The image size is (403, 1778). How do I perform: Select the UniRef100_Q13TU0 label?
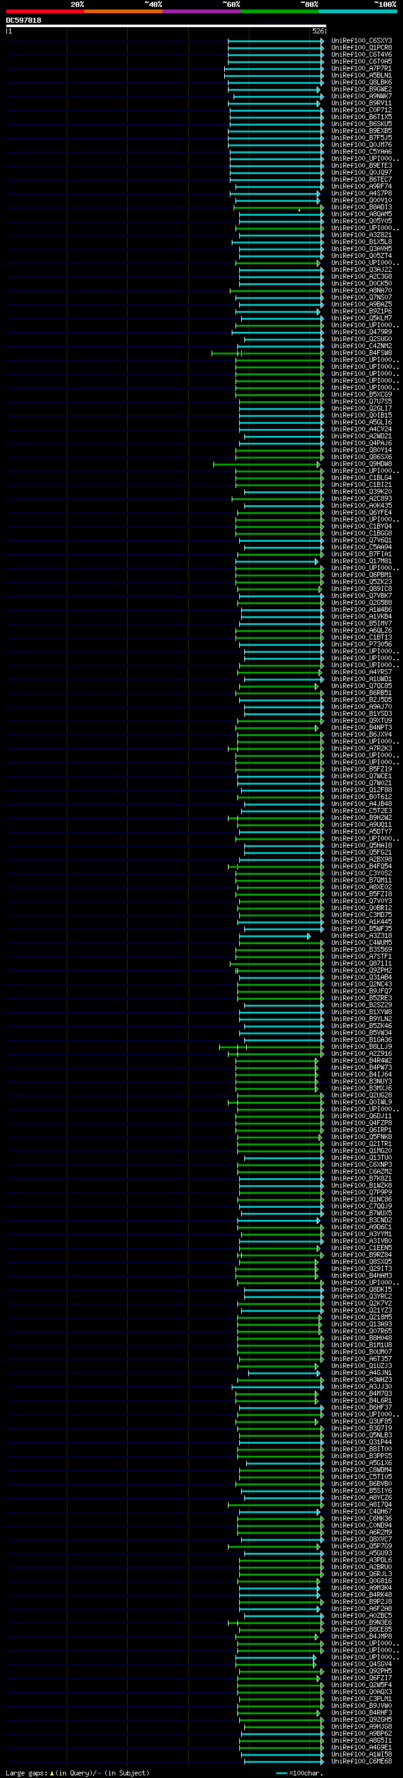[361, 1158]
